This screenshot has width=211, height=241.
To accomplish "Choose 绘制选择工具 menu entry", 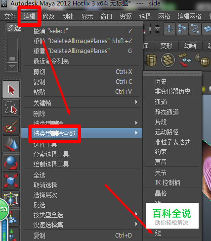I will [x=82, y=164].
